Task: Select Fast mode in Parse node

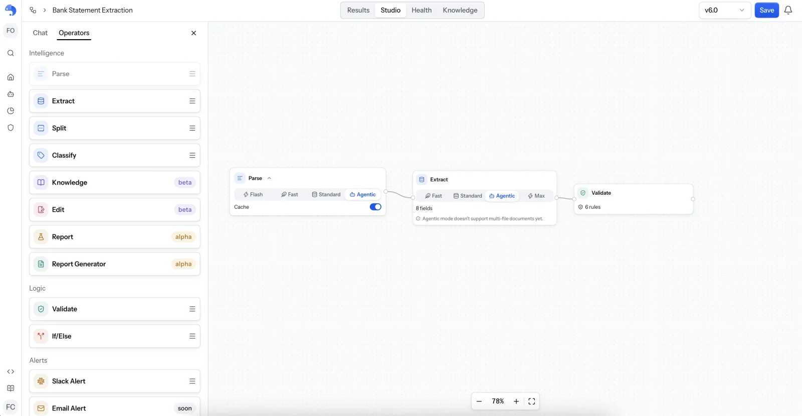Action: point(290,195)
